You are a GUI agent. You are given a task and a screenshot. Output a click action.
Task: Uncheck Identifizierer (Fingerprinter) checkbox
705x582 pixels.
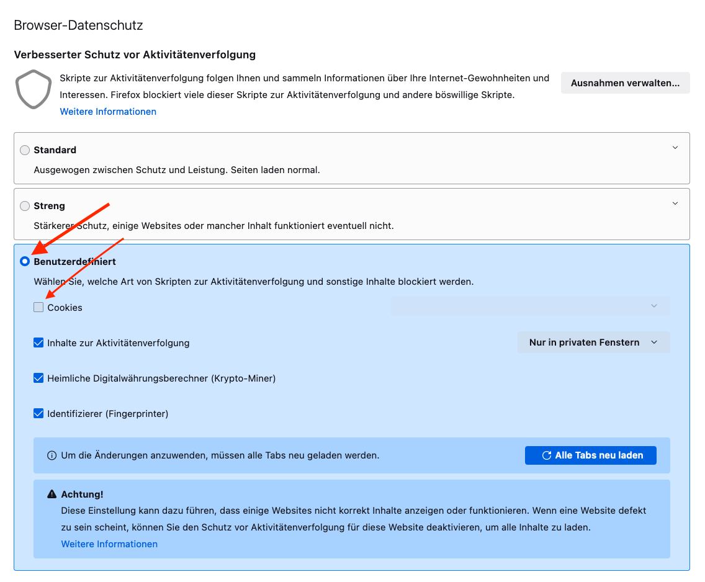coord(38,413)
